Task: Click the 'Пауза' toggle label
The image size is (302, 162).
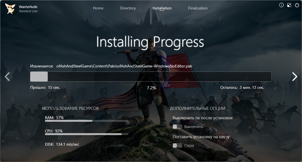Action: (x=189, y=146)
